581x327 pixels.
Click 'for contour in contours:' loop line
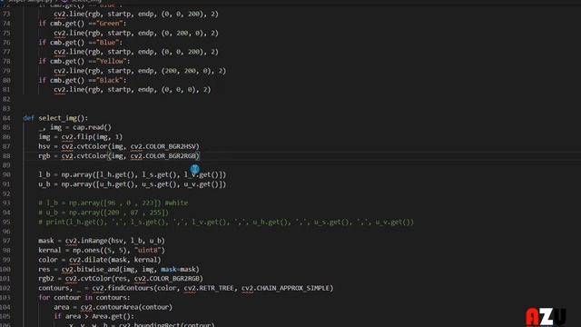(x=84, y=297)
